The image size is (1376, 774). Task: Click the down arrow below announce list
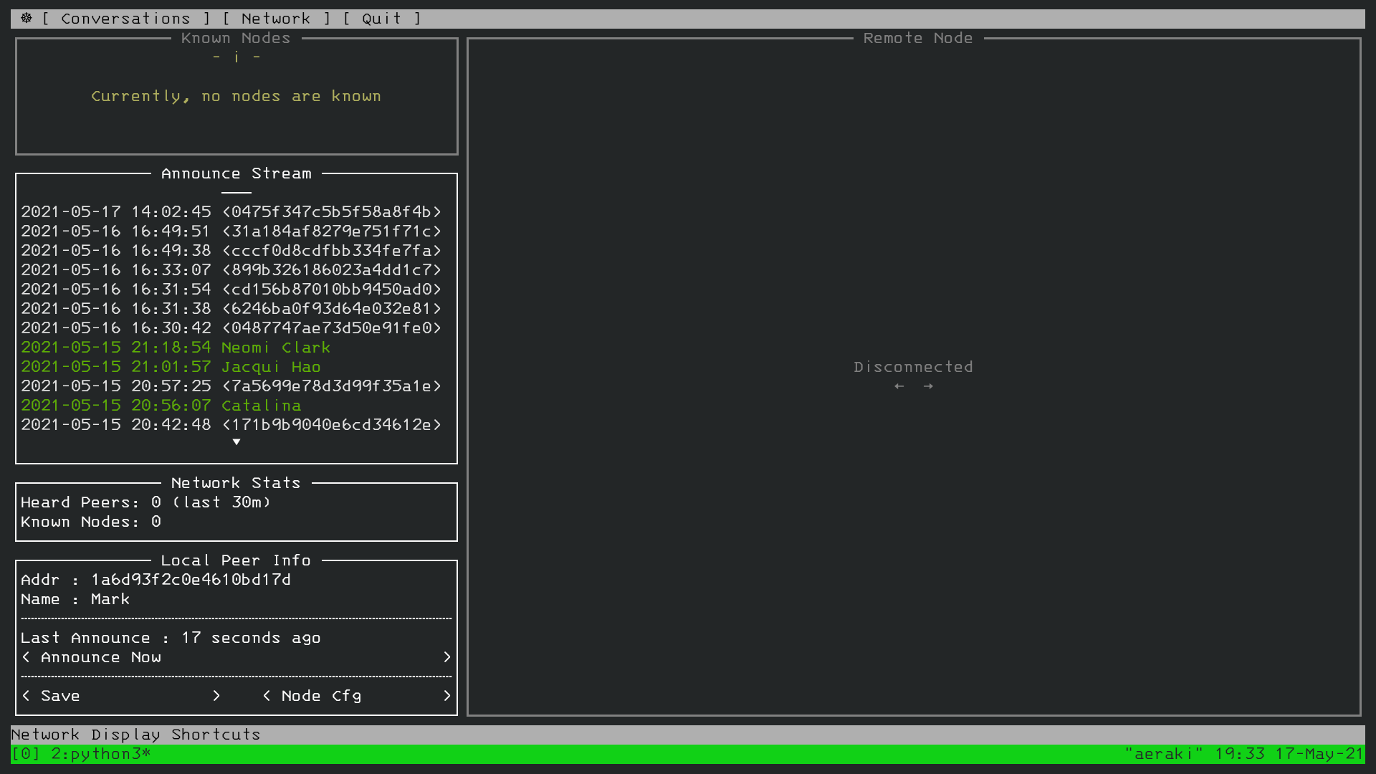(236, 442)
